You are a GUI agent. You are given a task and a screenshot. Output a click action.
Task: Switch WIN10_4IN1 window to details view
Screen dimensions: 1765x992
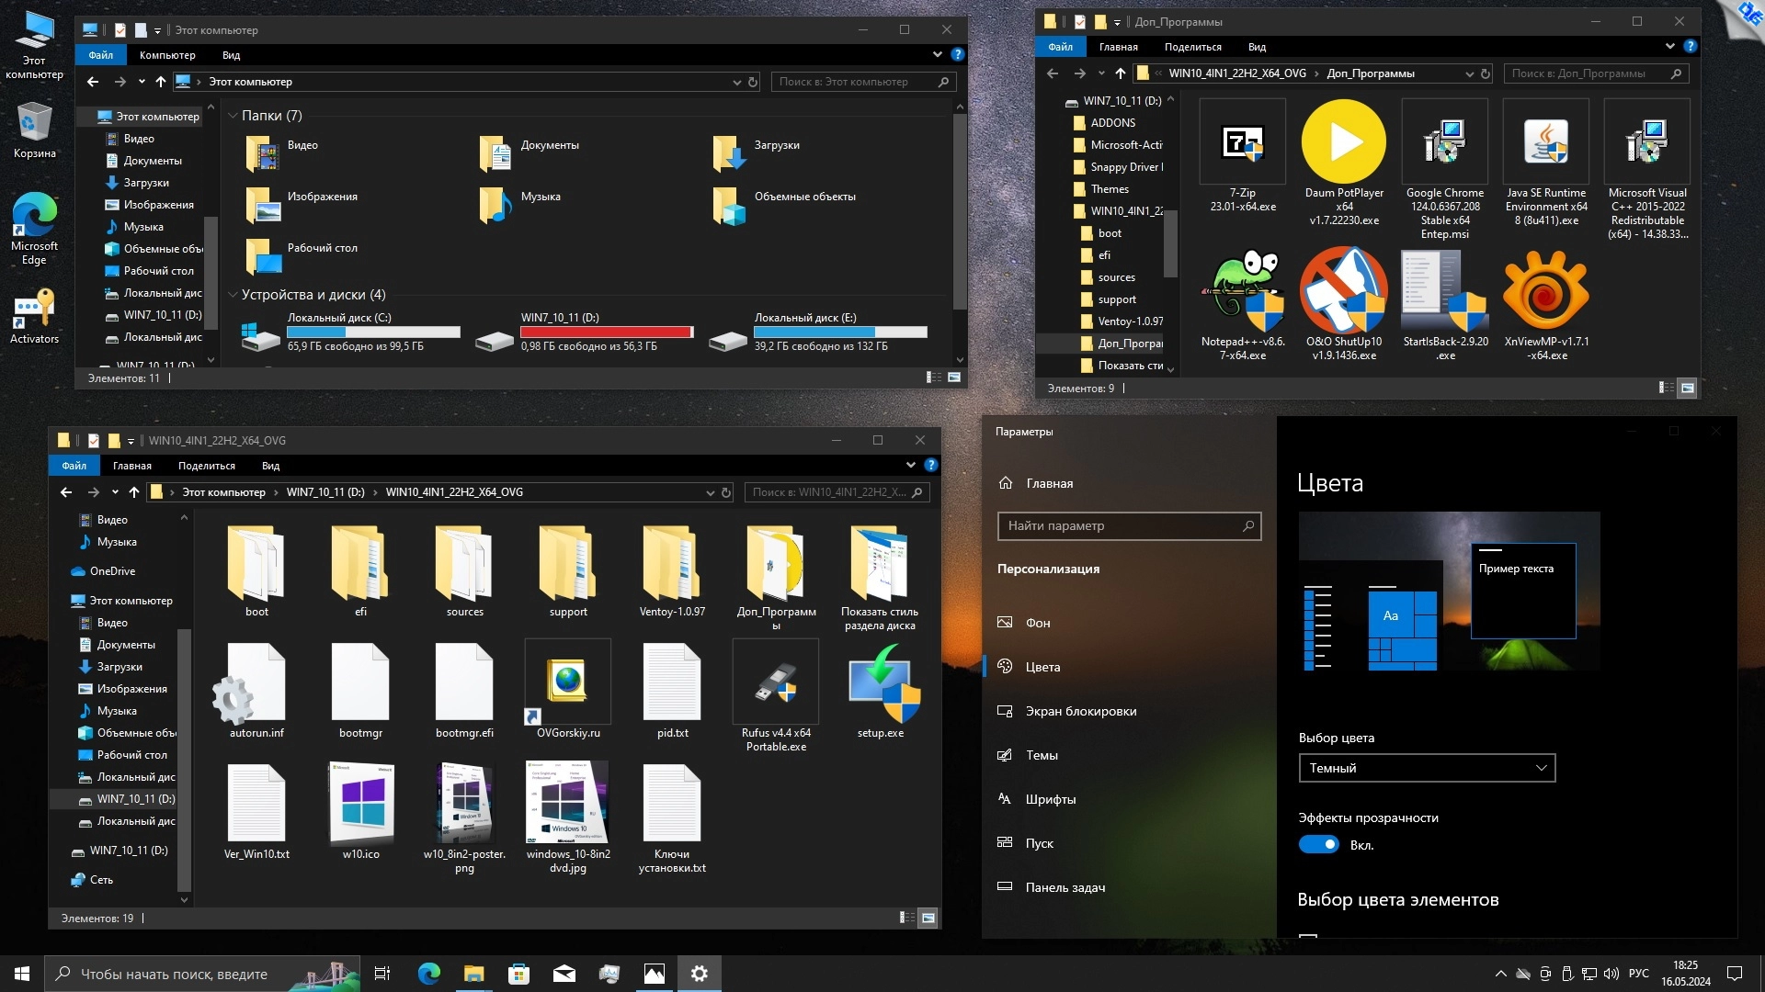coord(906,918)
